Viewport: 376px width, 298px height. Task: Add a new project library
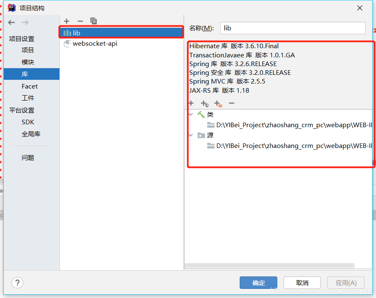coord(67,21)
